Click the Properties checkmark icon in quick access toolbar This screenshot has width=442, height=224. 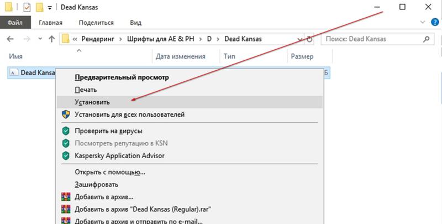point(27,8)
